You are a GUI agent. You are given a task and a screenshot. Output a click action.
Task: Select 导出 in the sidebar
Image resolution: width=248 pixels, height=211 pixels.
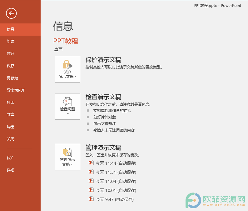[20, 127]
